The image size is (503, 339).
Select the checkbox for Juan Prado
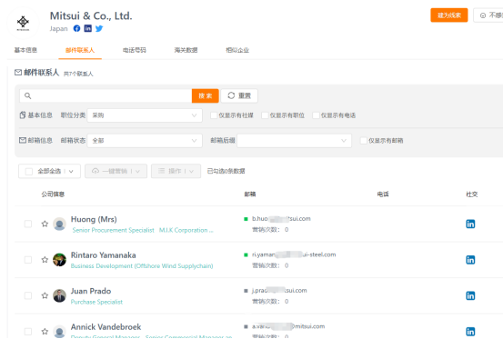click(28, 295)
